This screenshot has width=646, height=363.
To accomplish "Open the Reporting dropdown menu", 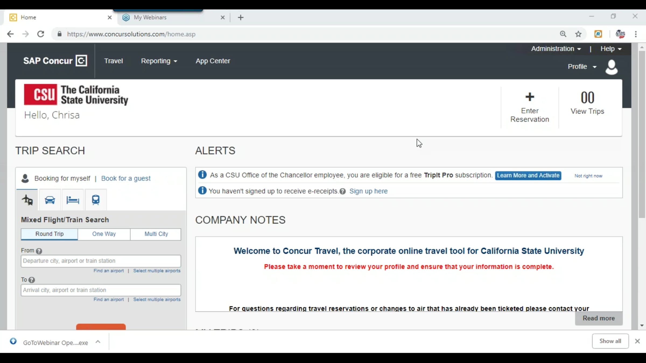I will (159, 61).
